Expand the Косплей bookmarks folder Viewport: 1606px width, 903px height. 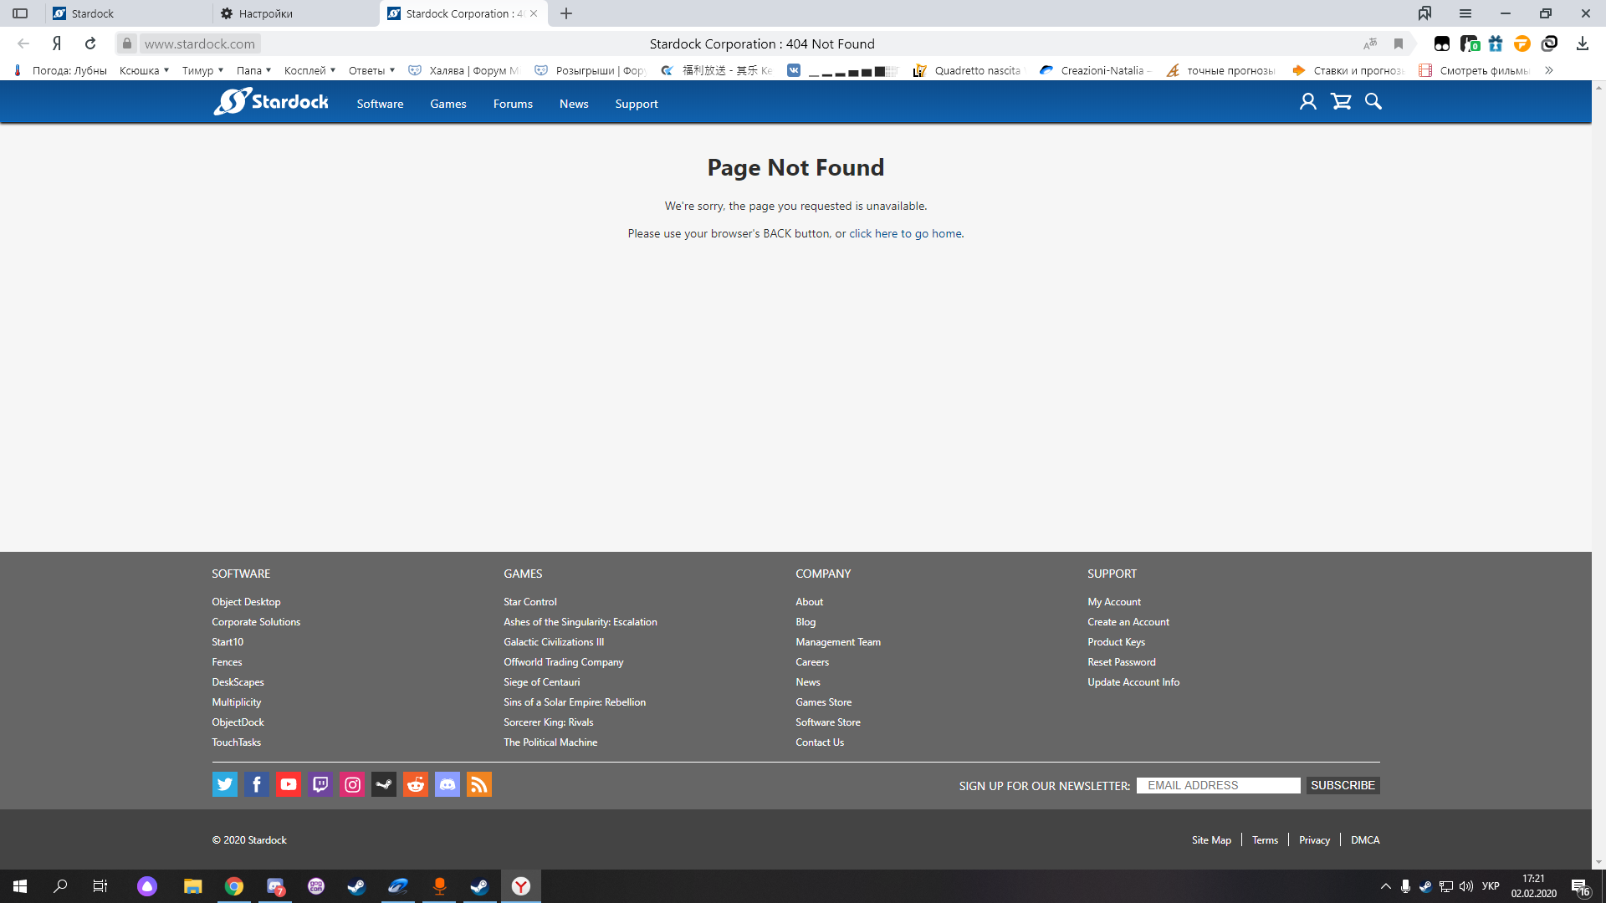click(x=310, y=70)
